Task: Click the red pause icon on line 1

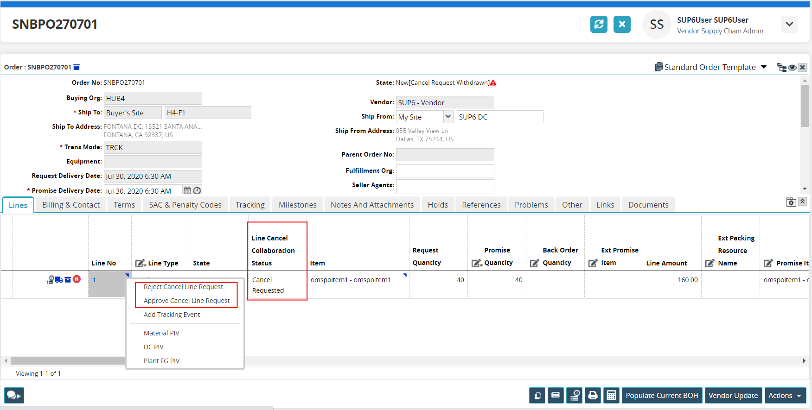Action: click(x=77, y=279)
